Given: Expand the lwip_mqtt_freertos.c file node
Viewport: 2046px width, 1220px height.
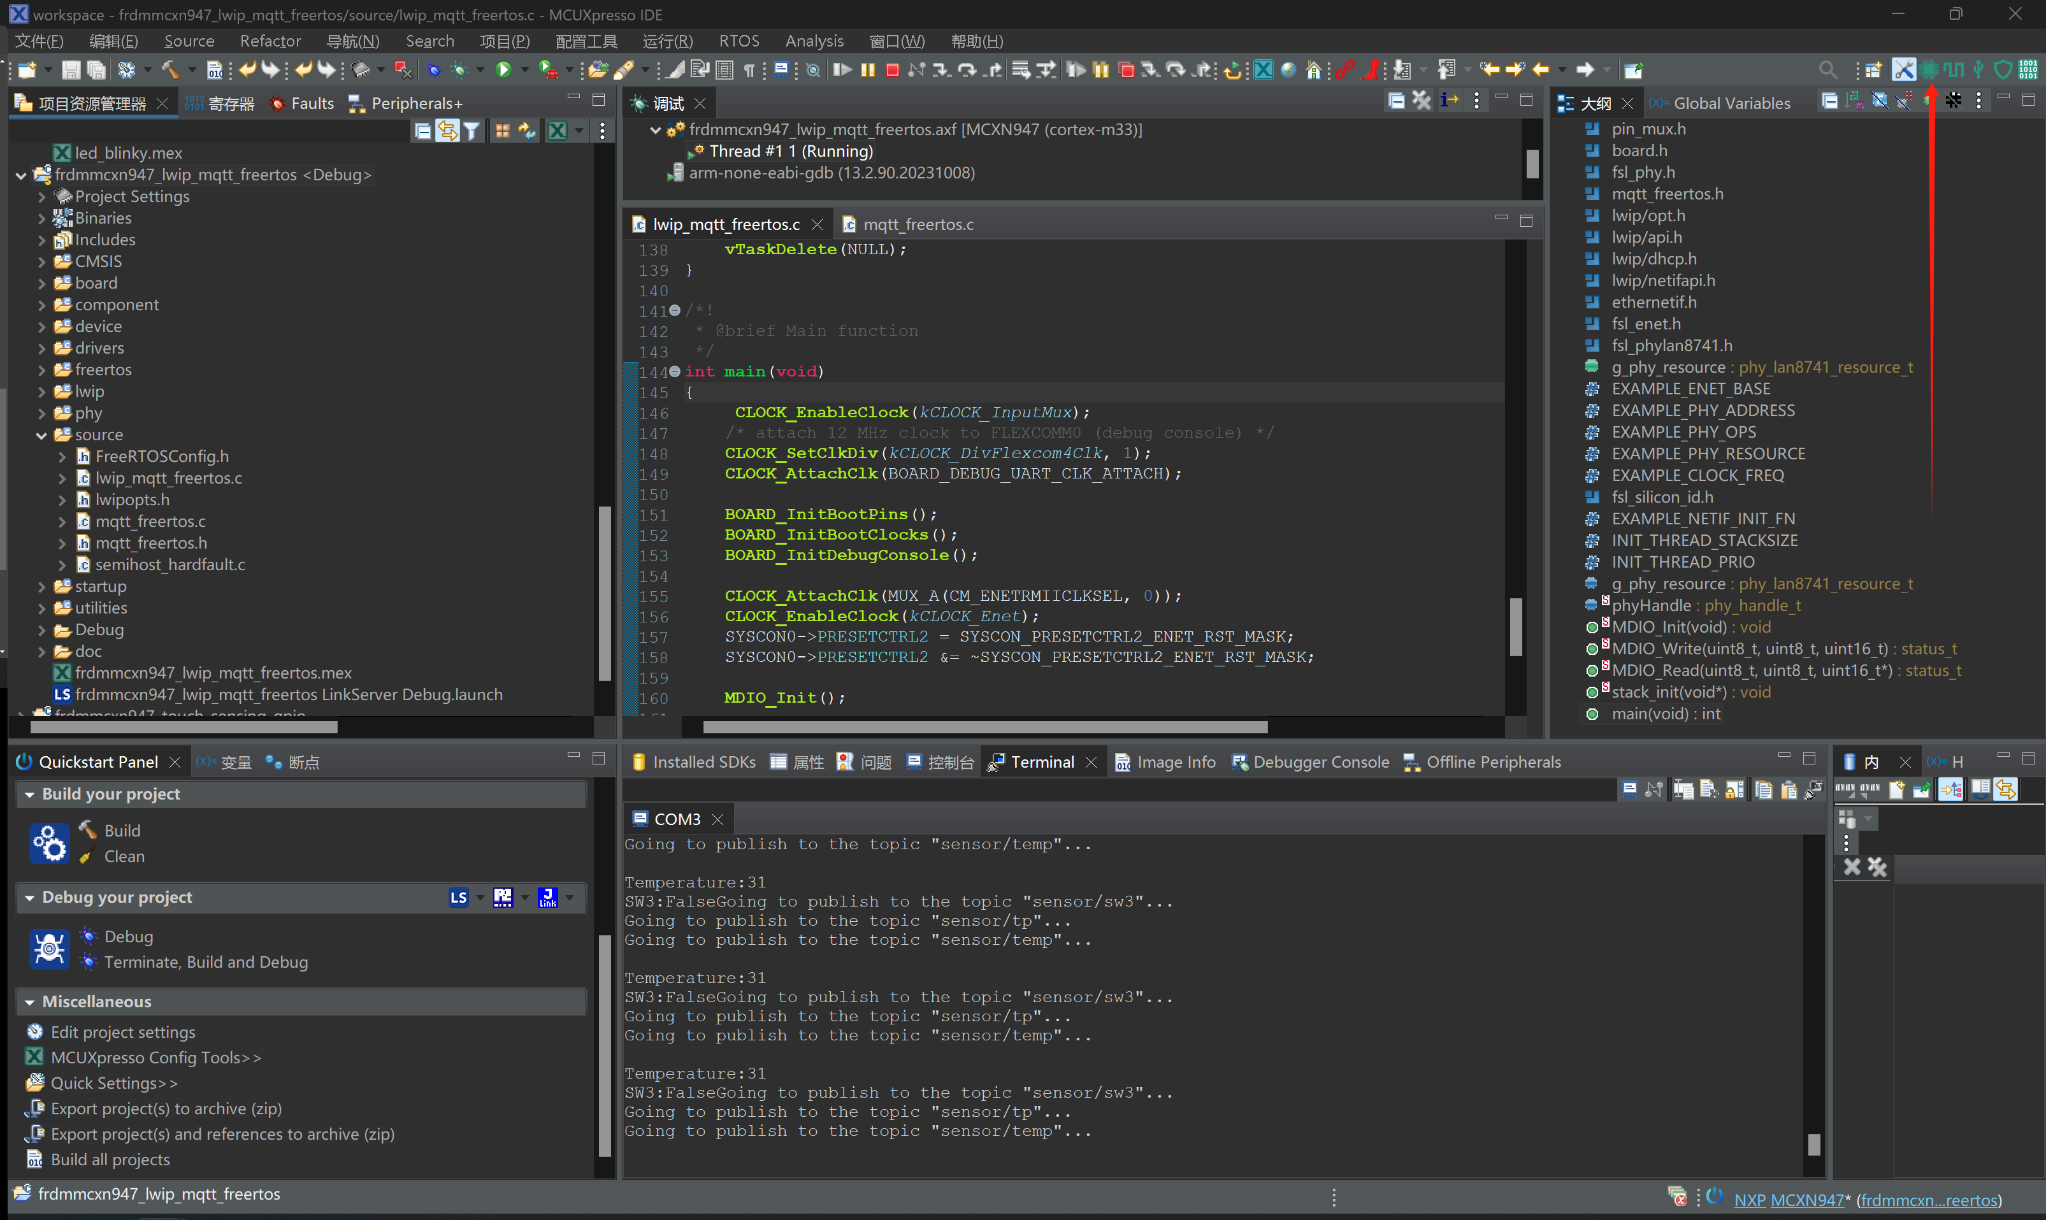Looking at the screenshot, I should [x=62, y=478].
